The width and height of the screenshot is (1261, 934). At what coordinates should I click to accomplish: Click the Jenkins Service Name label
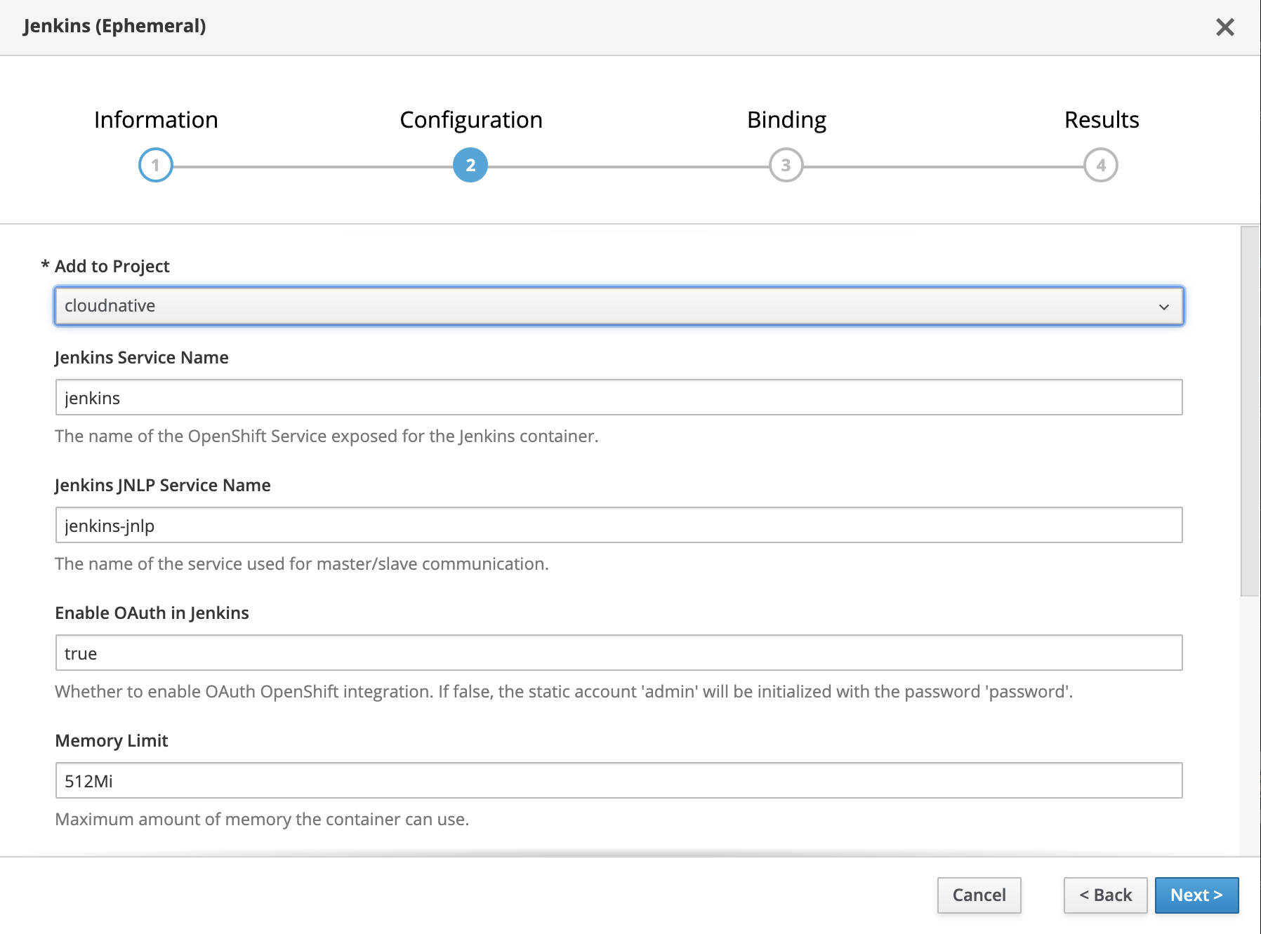[x=142, y=358]
